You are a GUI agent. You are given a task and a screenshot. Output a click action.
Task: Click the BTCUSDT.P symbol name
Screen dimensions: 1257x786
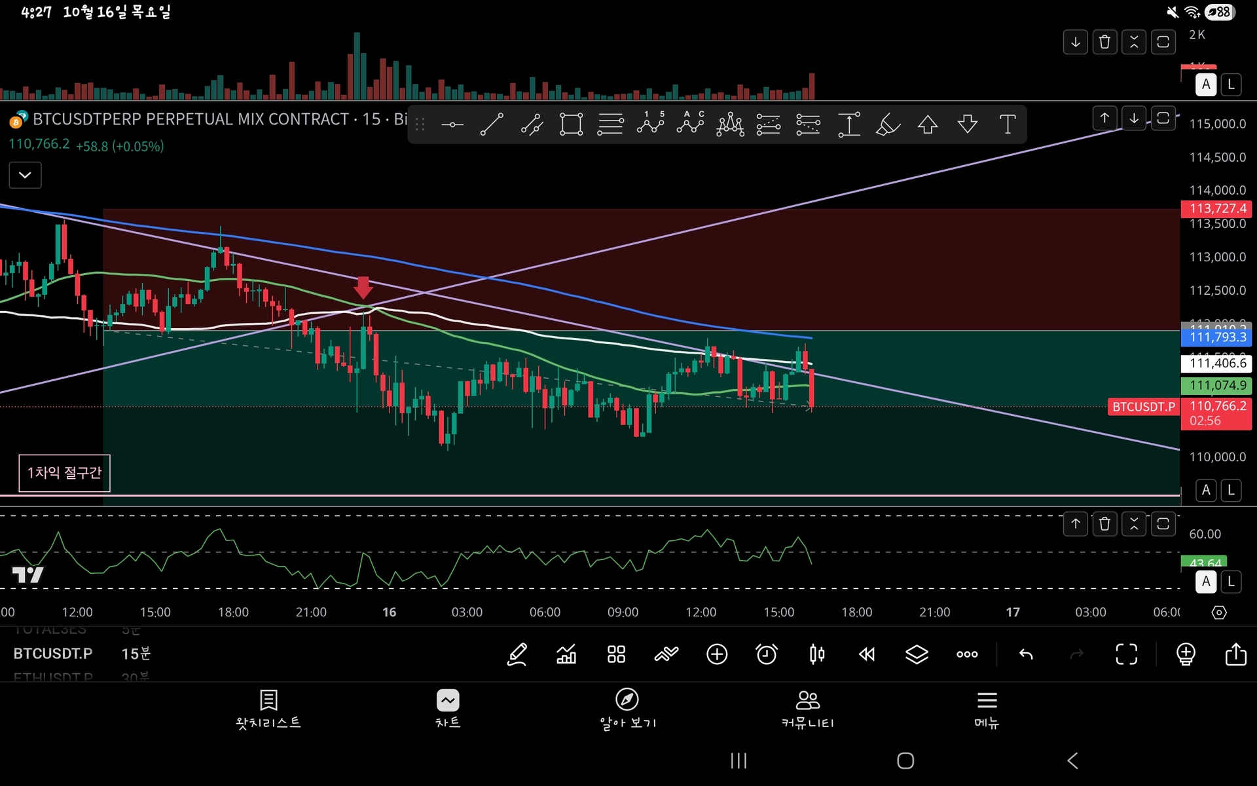pyautogui.click(x=53, y=654)
